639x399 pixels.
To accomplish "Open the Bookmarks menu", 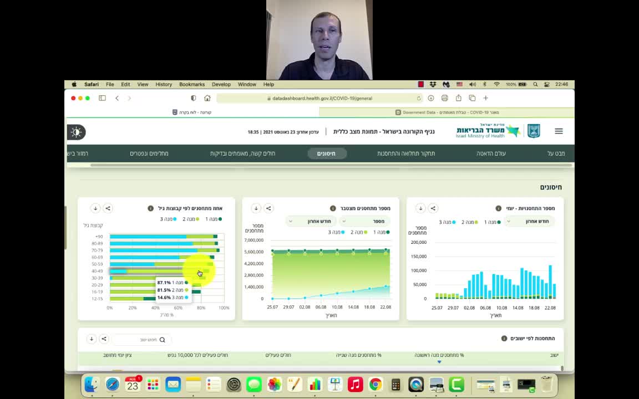I will click(x=192, y=84).
